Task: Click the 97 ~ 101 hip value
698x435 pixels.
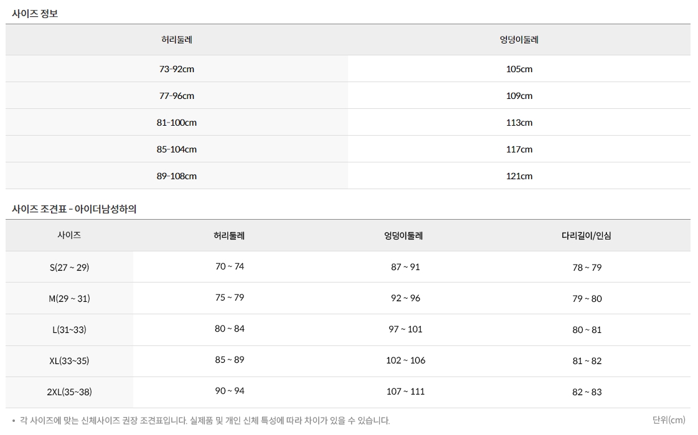Action: point(405,329)
